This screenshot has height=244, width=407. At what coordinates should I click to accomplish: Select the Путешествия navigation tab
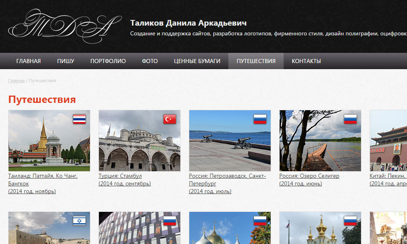tap(256, 61)
